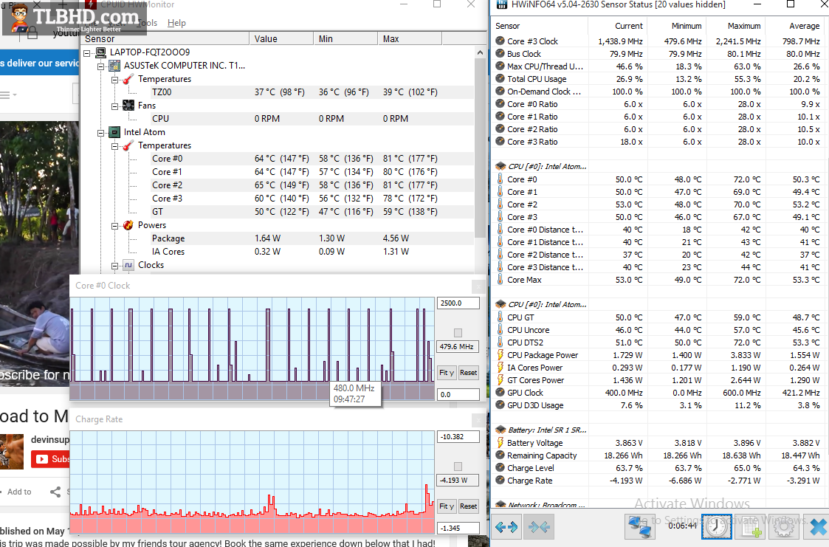Select the Remaining Capacity row in HWiNFO
This screenshot has width=829, height=547.
coord(658,455)
